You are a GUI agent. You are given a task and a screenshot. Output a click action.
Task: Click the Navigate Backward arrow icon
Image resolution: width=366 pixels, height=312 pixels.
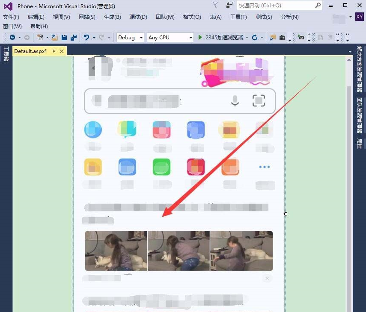point(13,38)
